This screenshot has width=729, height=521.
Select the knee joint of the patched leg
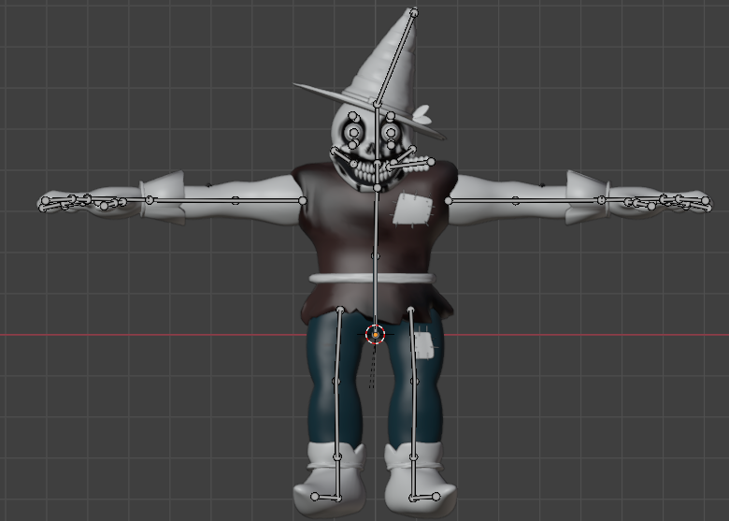point(415,382)
